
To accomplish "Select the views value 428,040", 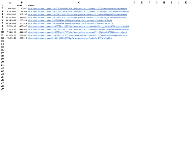I will (x=23, y=26).
